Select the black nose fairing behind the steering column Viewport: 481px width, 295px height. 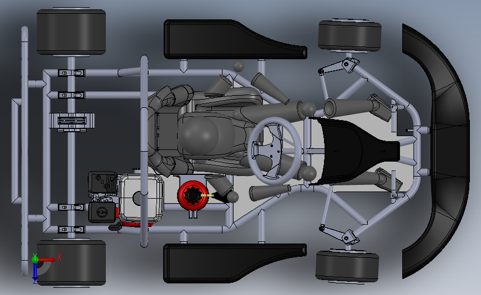point(355,151)
